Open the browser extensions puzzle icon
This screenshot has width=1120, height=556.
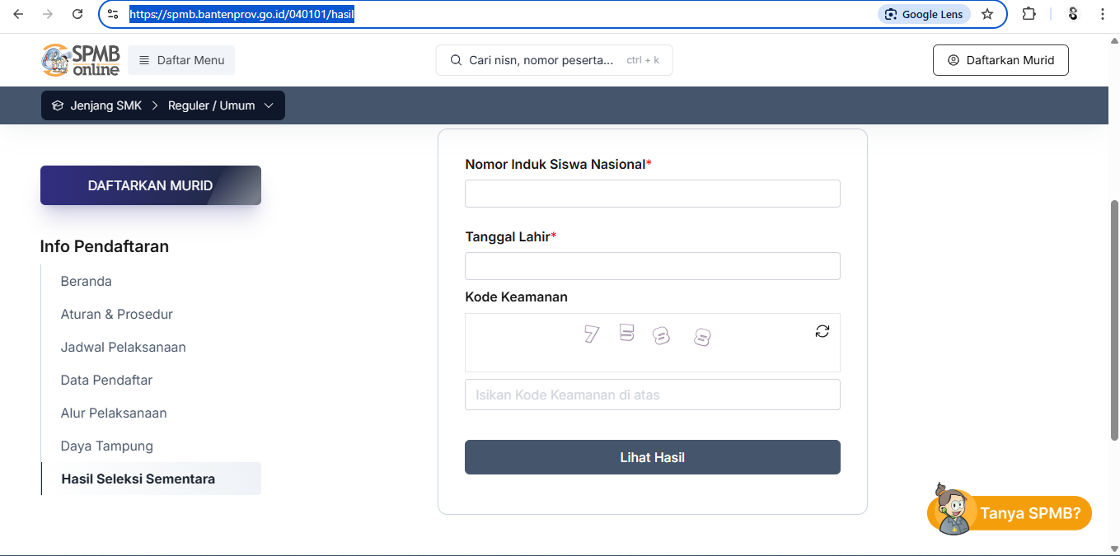tap(1029, 14)
